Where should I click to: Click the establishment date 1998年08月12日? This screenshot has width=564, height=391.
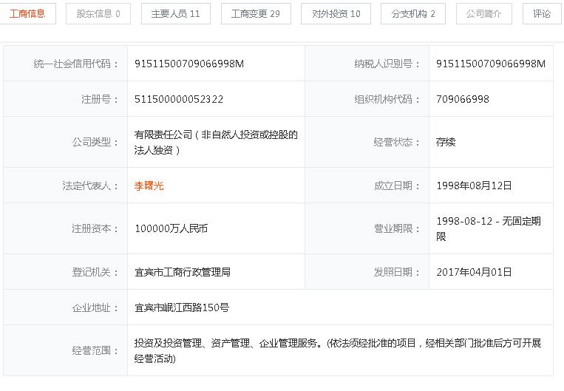[x=474, y=186]
